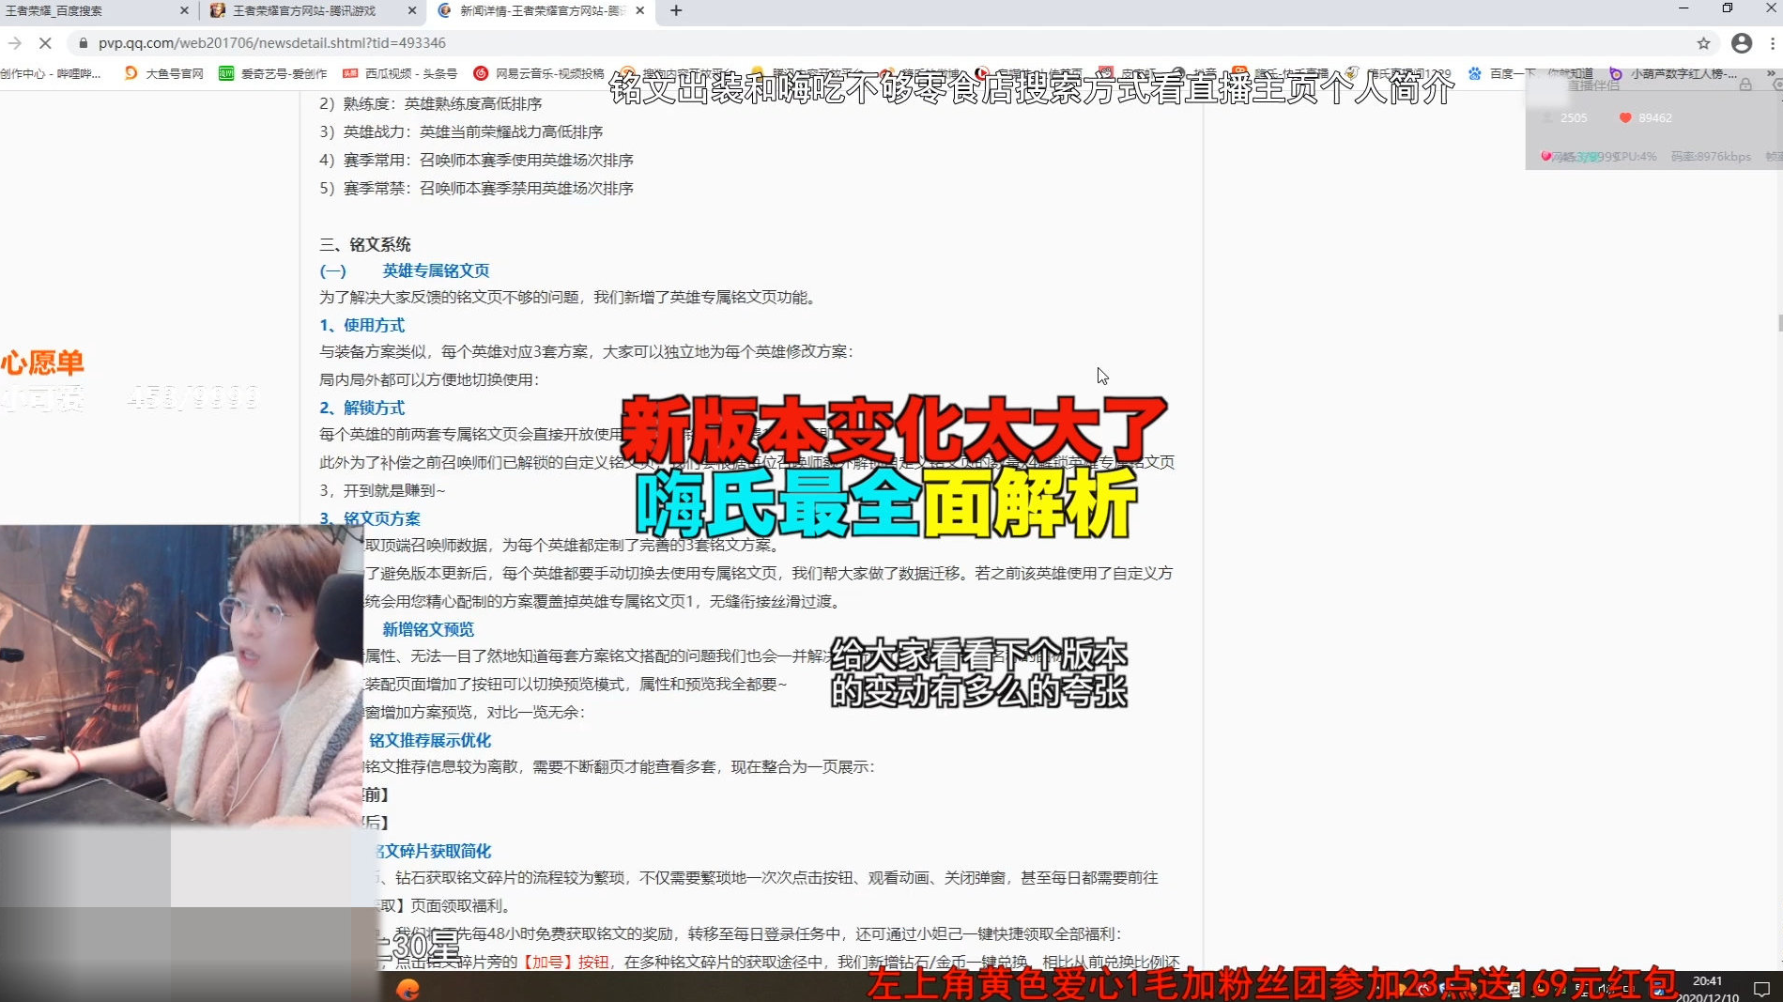Open a new browser tab
The width and height of the screenshot is (1783, 1002).
676,11
